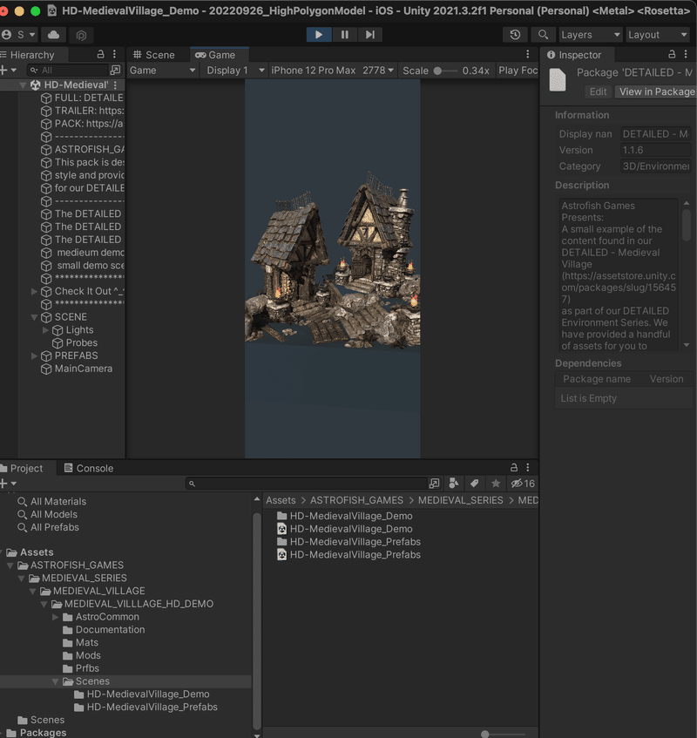
Task: Click MEDIEVAL_SERIES in the breadcrumb path
Action: [460, 500]
